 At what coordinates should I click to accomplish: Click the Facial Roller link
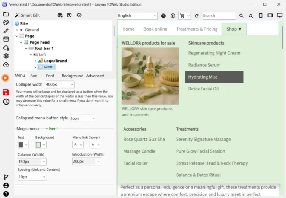coord(136,163)
